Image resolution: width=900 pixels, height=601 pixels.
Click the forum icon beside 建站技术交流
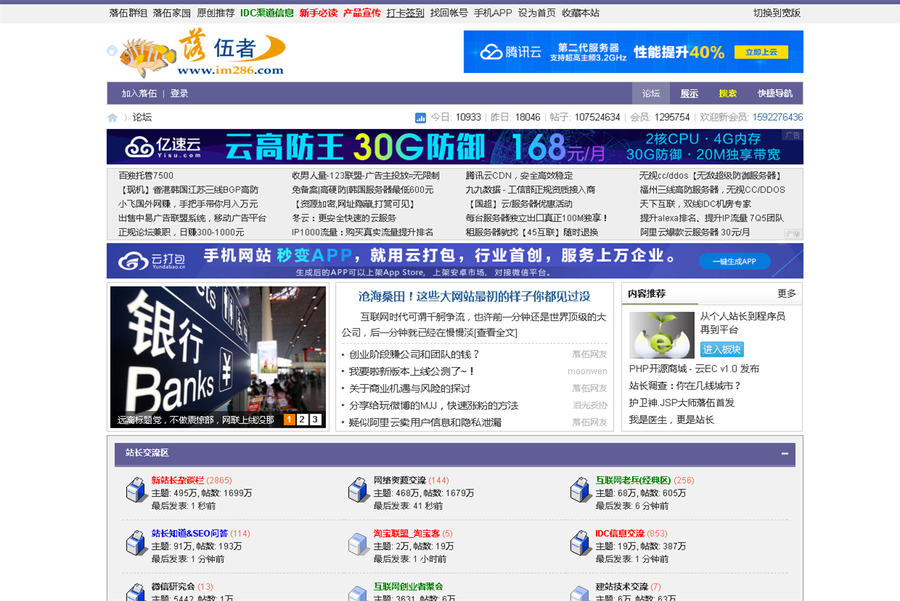click(x=581, y=592)
